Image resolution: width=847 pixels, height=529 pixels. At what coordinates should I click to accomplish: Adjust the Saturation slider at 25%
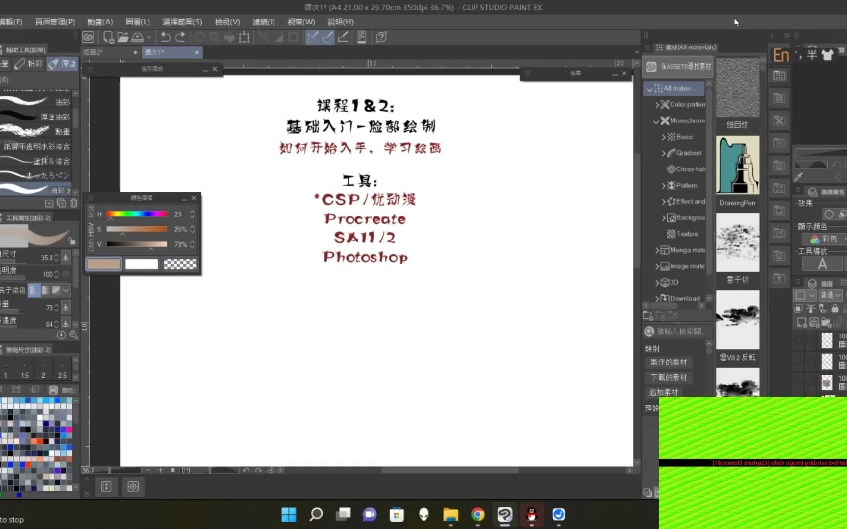point(137,229)
